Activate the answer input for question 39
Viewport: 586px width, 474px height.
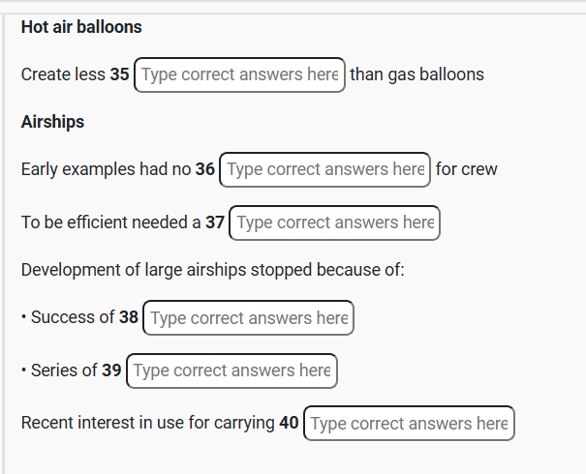pyautogui.click(x=231, y=370)
